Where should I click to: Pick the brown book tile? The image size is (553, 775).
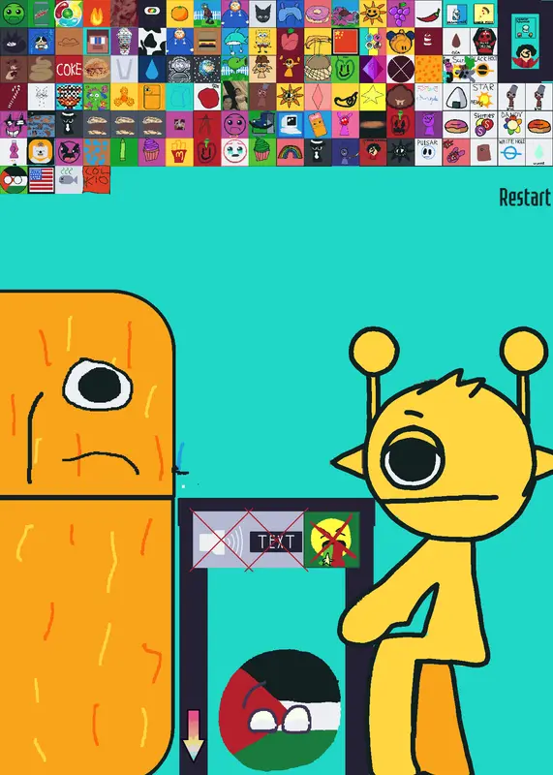484,152
